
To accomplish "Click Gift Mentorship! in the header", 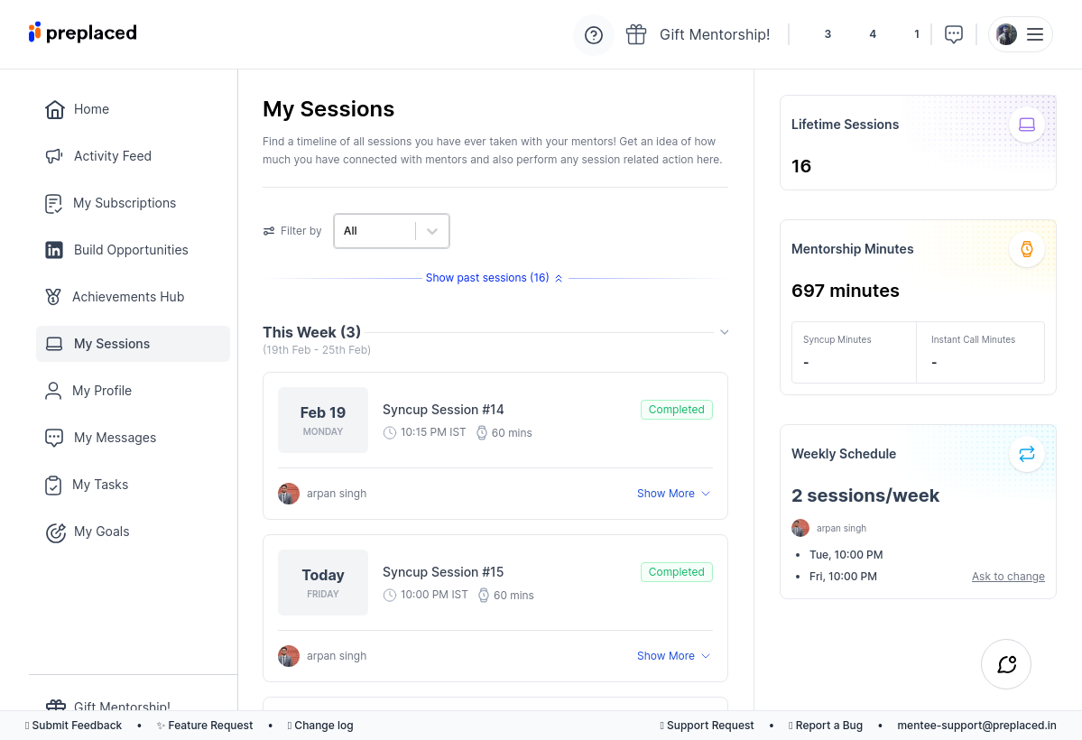I will click(714, 34).
